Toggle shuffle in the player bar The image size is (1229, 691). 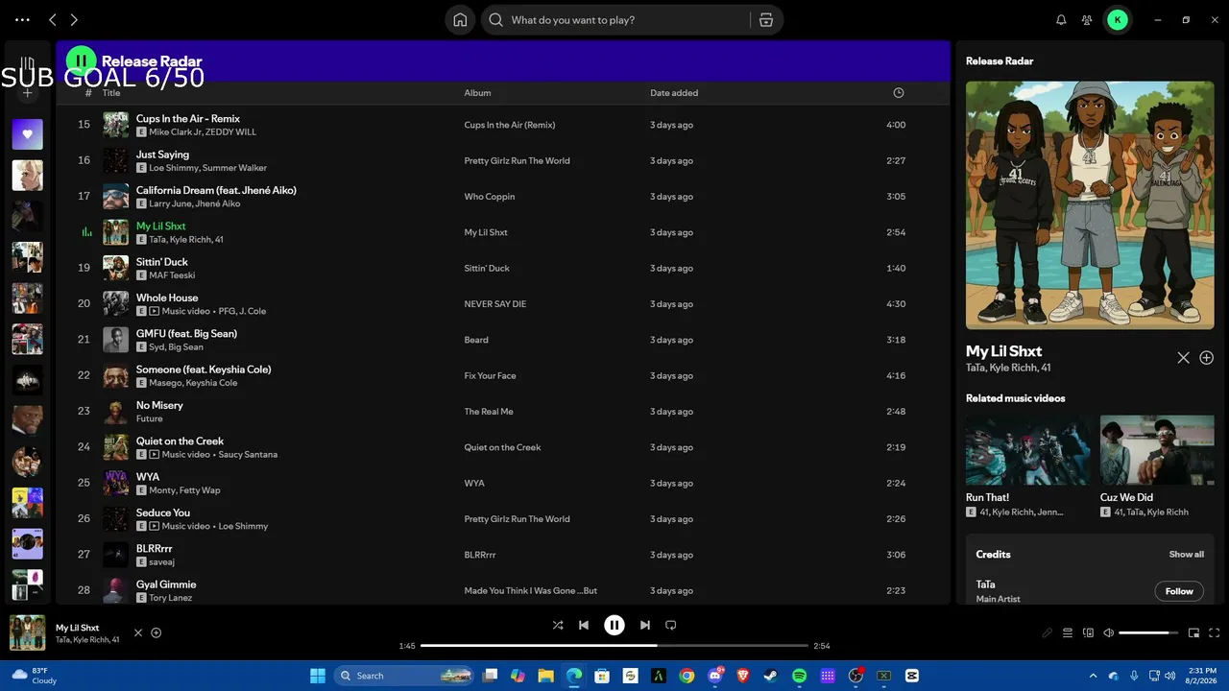pos(558,625)
